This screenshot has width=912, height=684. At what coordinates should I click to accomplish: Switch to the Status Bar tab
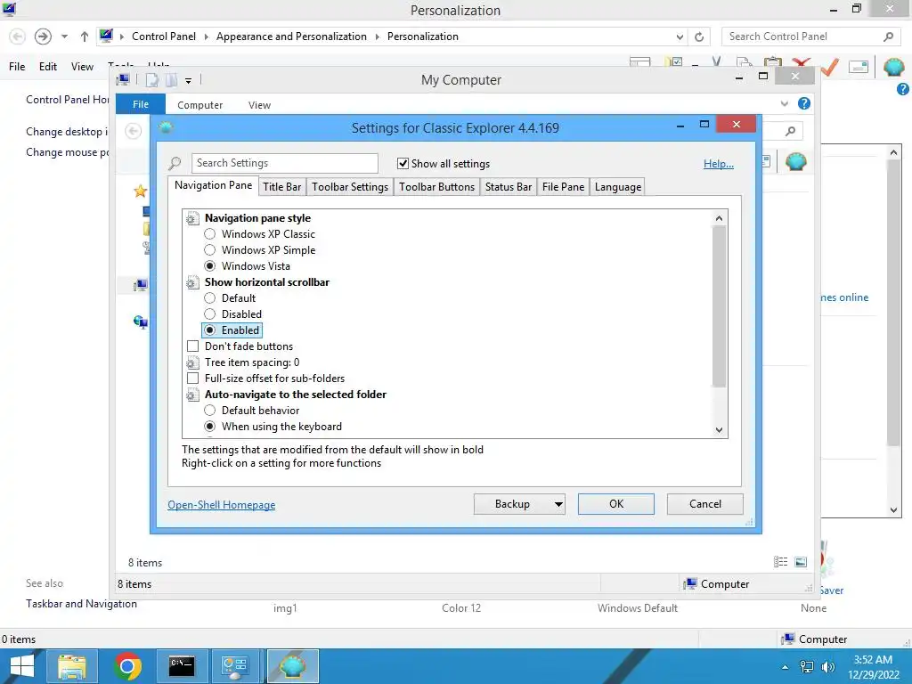point(509,187)
